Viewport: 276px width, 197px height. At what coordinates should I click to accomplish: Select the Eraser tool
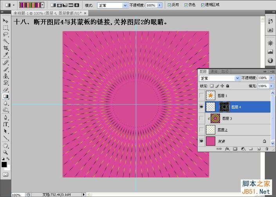coord(5,90)
